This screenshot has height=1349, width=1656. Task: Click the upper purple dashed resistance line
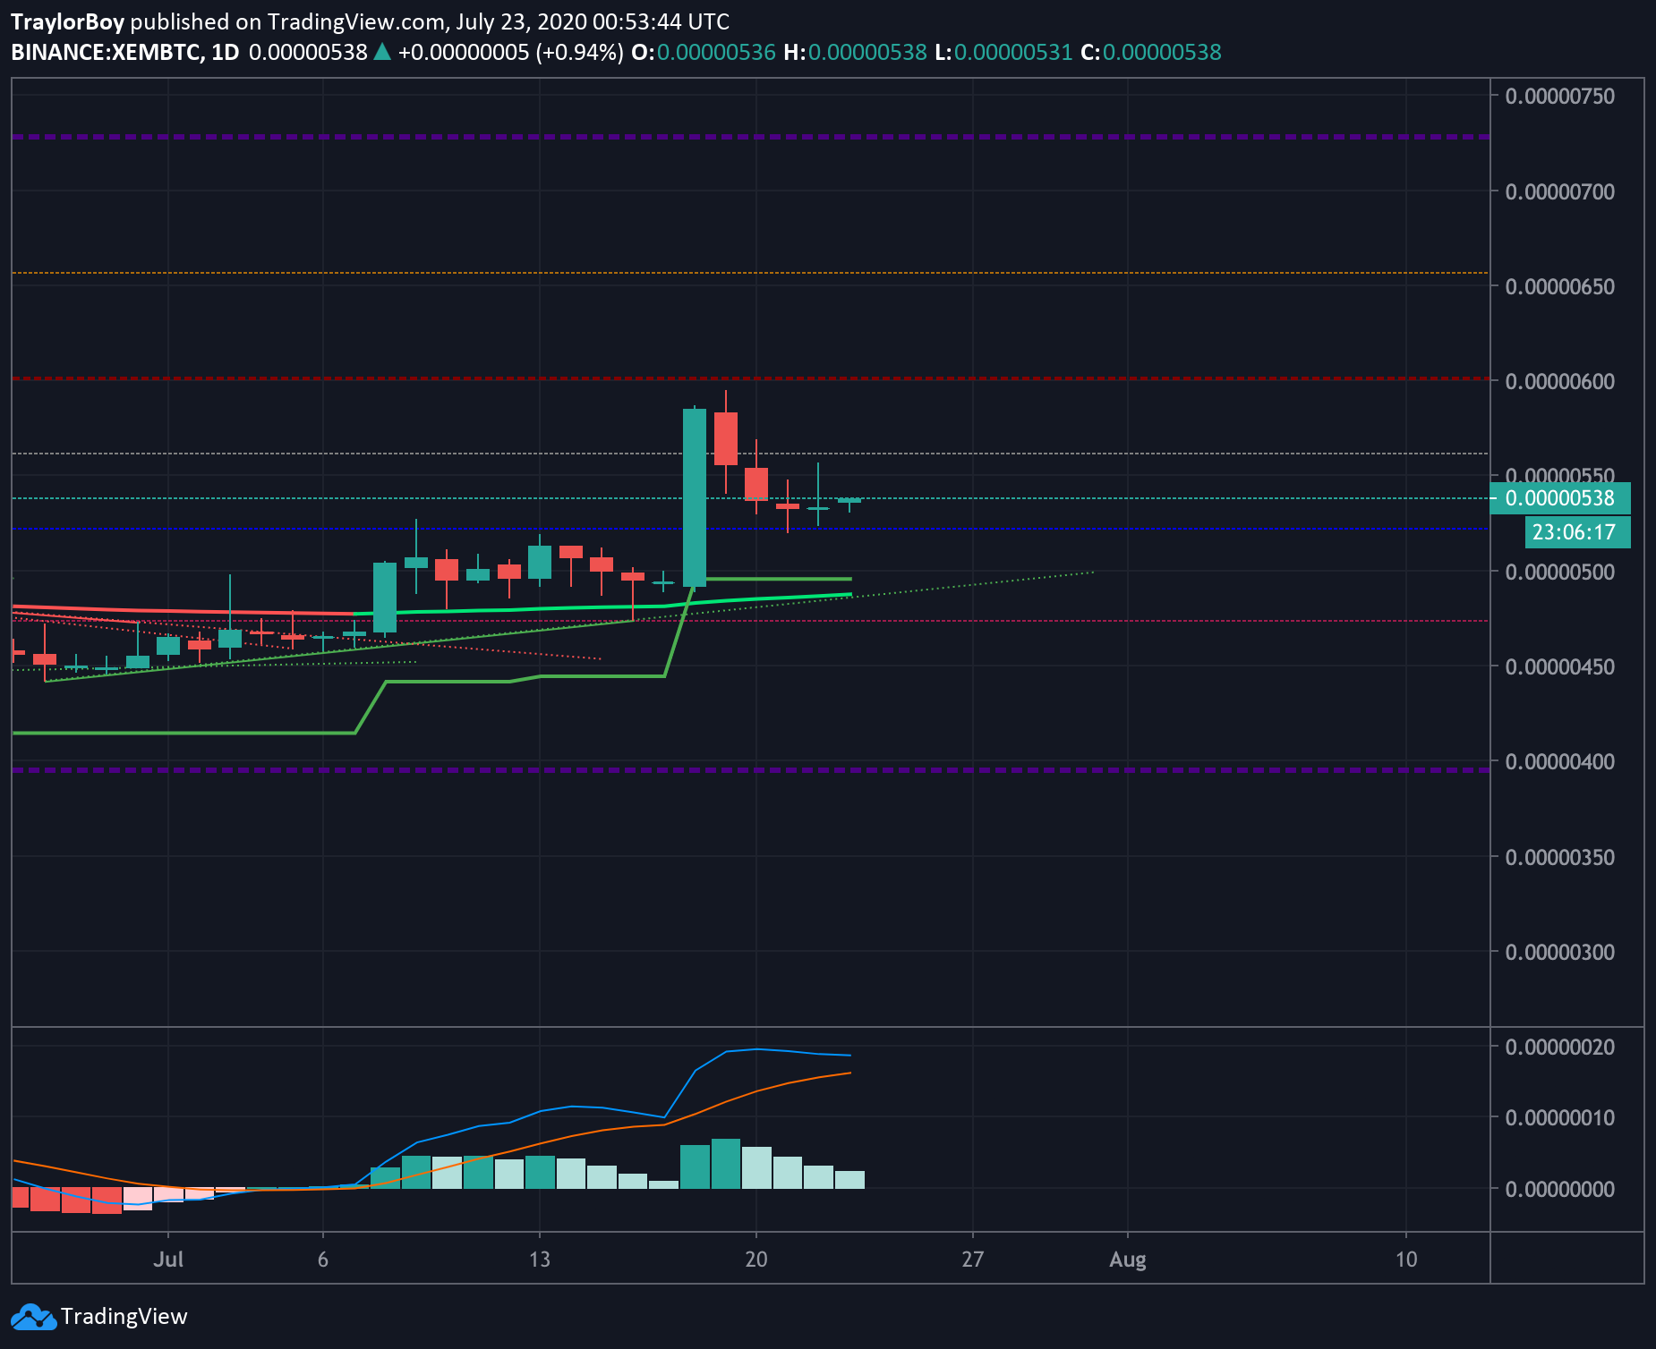[750, 137]
